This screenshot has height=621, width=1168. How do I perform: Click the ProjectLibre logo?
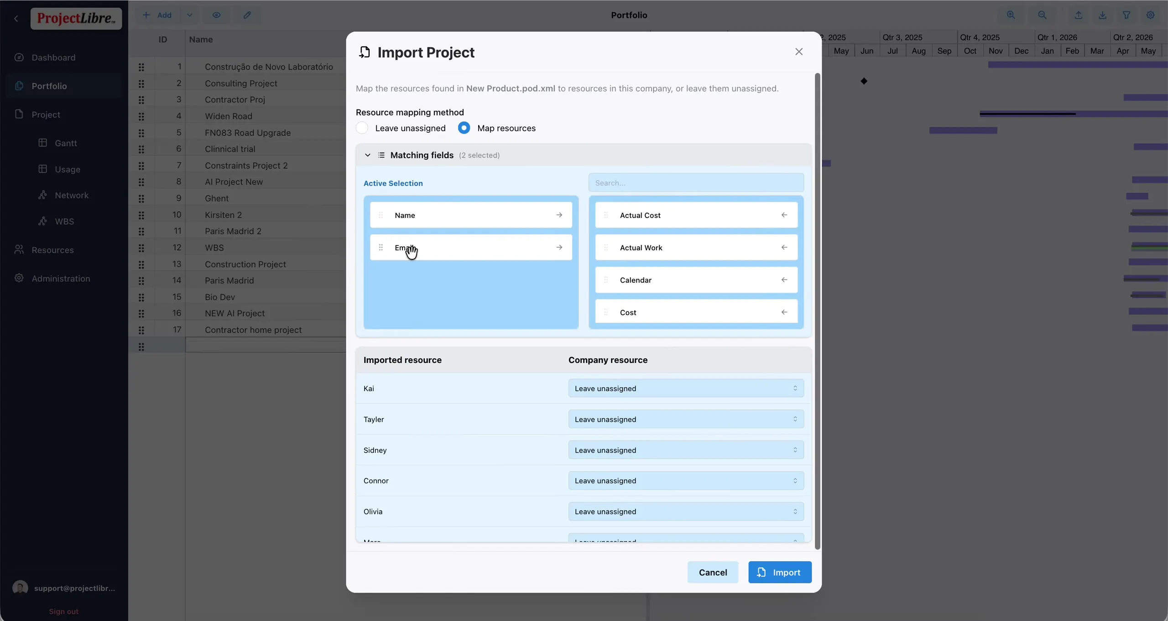pyautogui.click(x=76, y=19)
